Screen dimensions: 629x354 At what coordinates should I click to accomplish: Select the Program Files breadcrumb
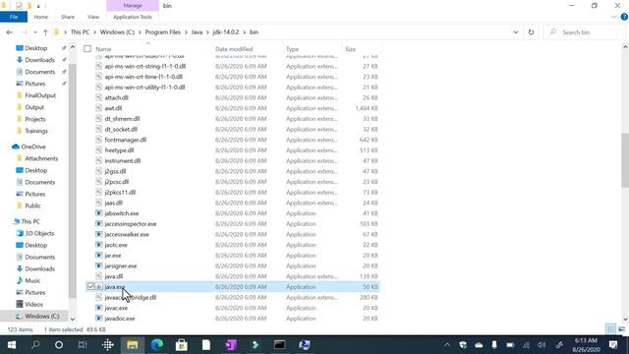[162, 32]
